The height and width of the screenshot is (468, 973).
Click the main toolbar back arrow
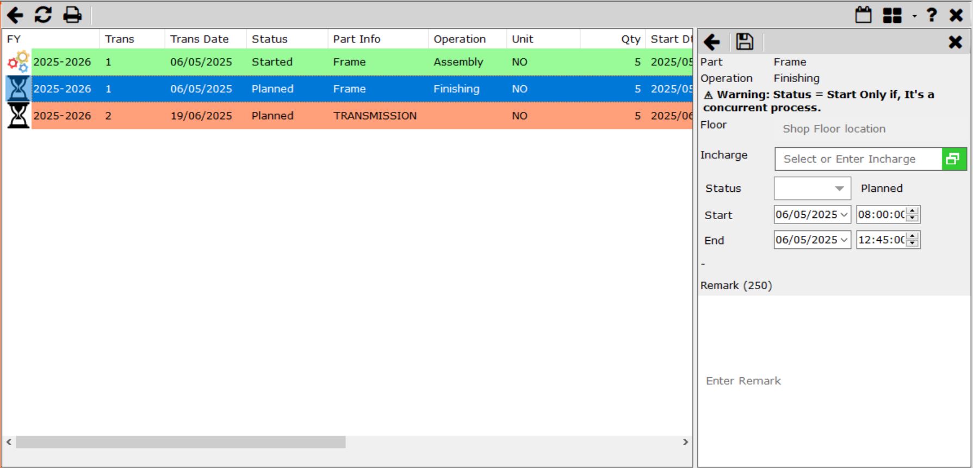click(x=15, y=15)
